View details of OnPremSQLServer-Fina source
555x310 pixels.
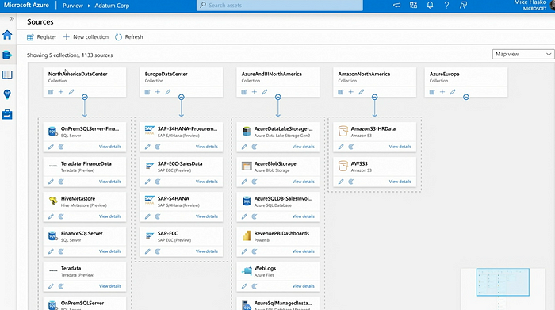click(110, 147)
